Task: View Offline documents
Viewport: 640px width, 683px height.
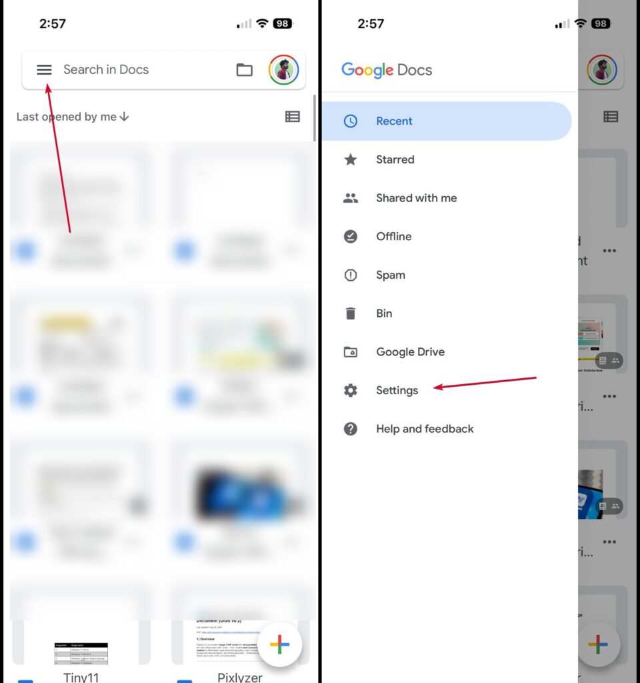Action: coord(393,236)
